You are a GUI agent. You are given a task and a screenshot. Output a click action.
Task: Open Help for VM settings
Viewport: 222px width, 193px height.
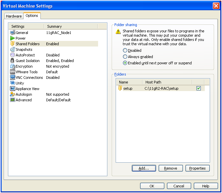click(205, 186)
